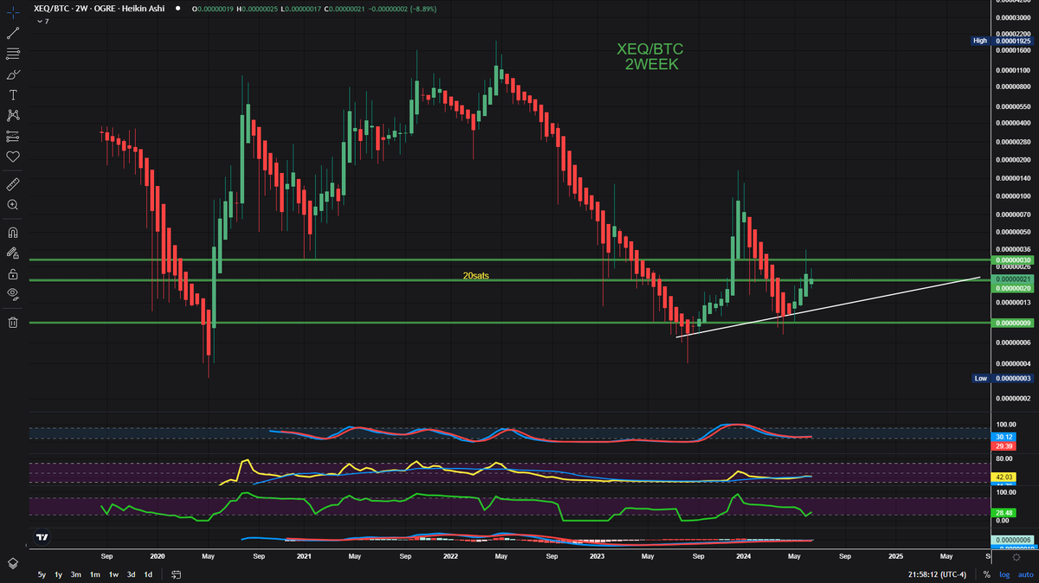Viewport: 1039px width, 583px height.
Task: Click the 2020 label on time axis
Action: tap(158, 556)
